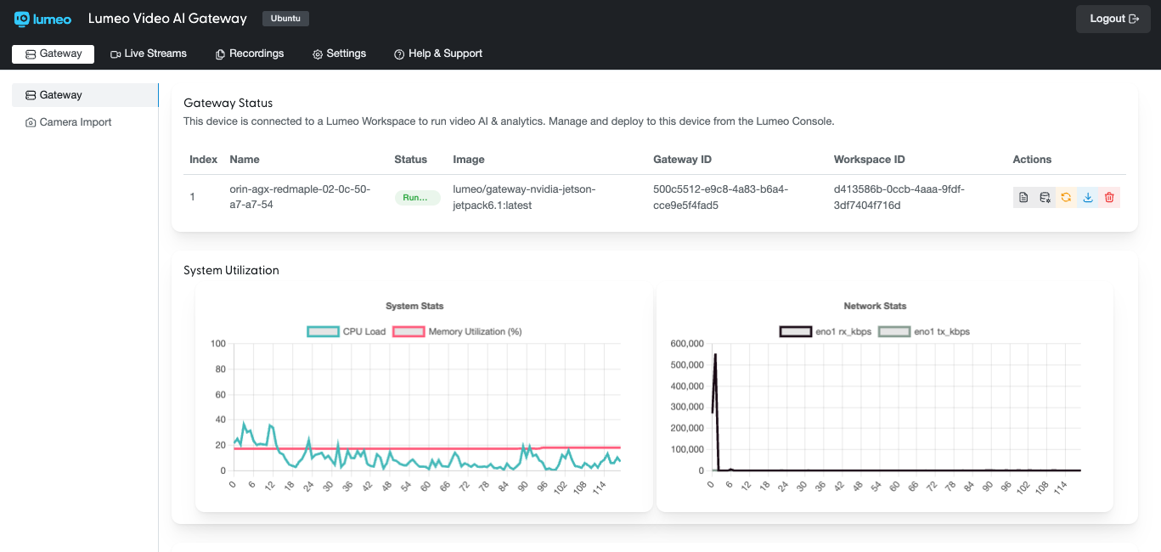The height and width of the screenshot is (552, 1161).
Task: Toggle the Memory Utilization (%) legend swatch
Action: pyautogui.click(x=409, y=332)
